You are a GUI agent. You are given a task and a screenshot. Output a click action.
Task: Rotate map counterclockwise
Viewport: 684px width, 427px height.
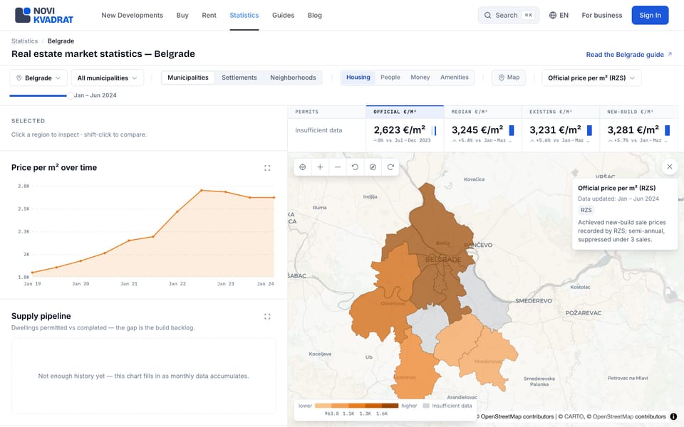point(355,167)
